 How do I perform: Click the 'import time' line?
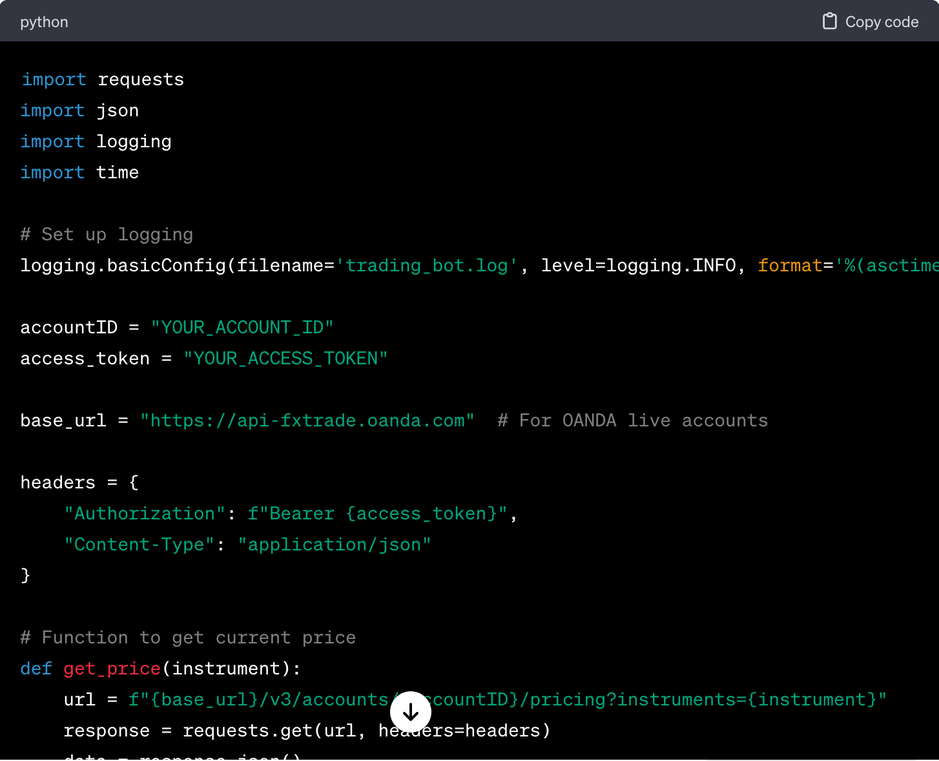(80, 172)
